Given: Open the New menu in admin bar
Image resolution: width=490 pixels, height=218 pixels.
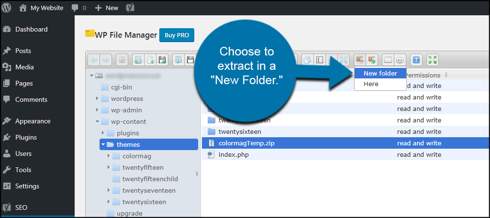Looking at the screenshot, I should tap(107, 8).
